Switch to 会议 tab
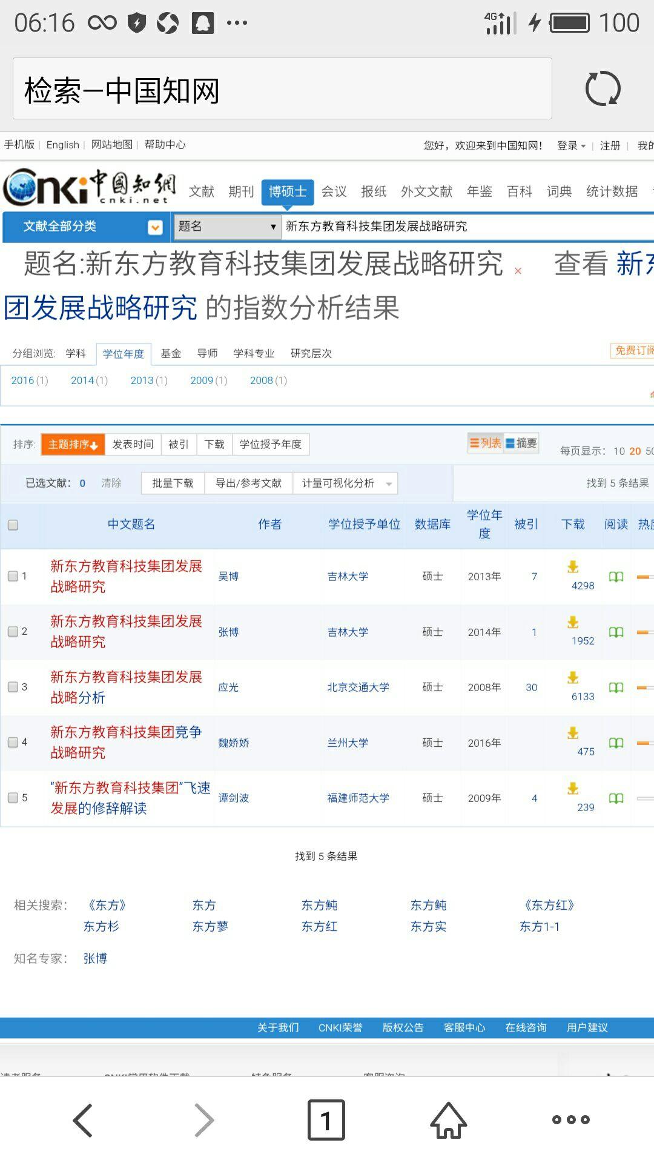This screenshot has width=654, height=1163. (x=334, y=192)
